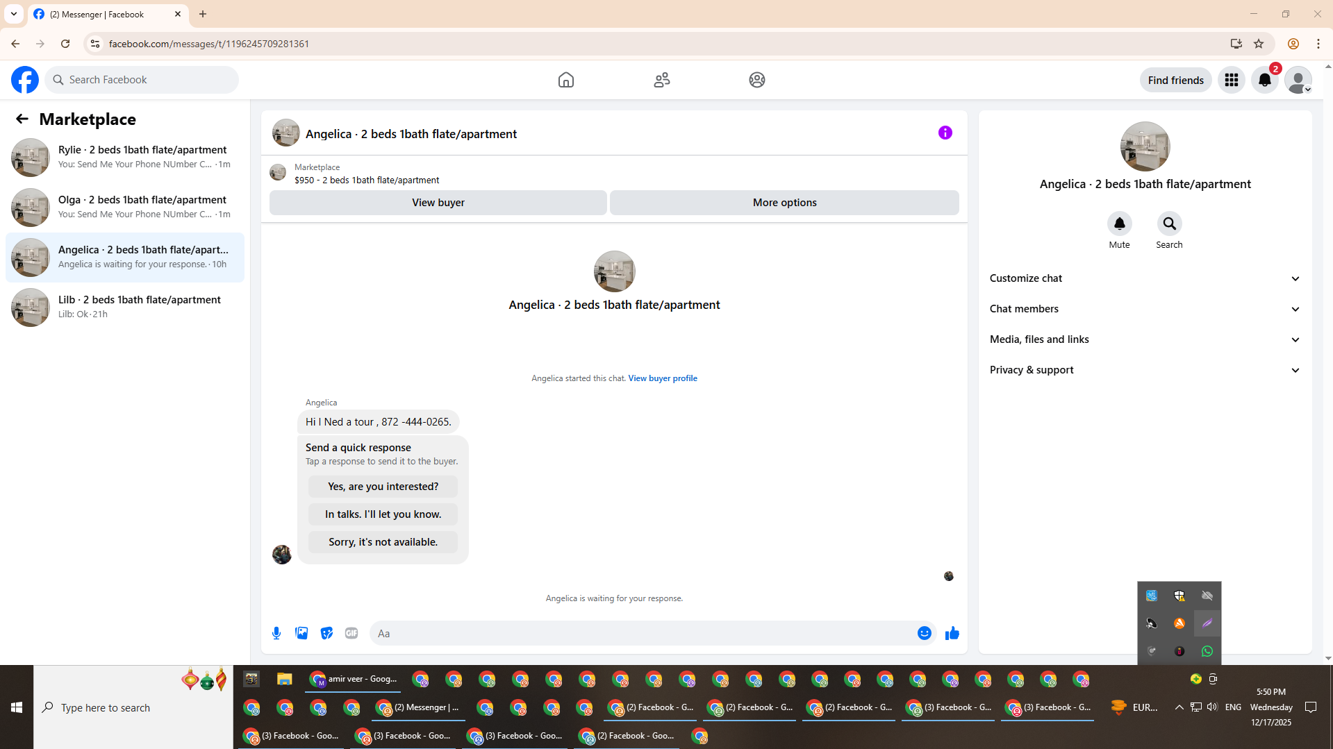Click taskbar 'Type here to search' box

click(133, 707)
